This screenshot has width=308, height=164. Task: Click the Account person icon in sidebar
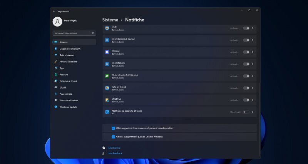click(x=56, y=74)
